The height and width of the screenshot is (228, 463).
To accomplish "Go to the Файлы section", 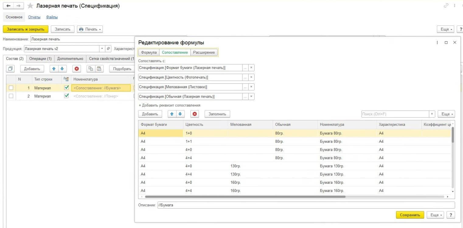I will (52, 17).
